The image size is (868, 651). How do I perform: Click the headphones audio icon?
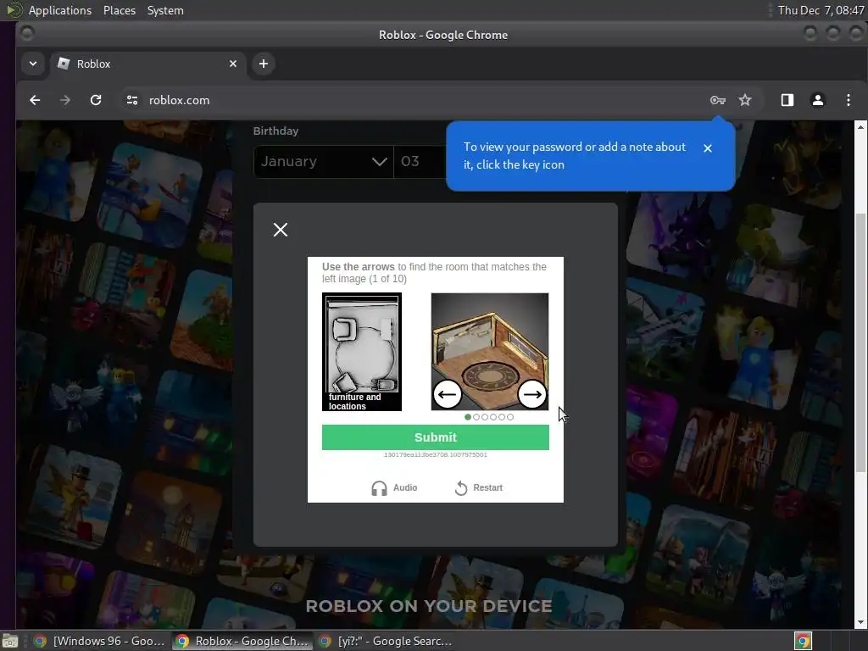tap(379, 488)
